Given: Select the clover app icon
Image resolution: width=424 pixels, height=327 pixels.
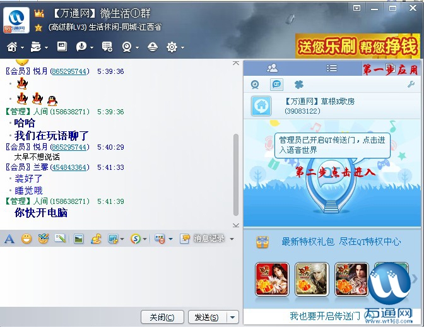Looking at the screenshot, I should [298, 85].
